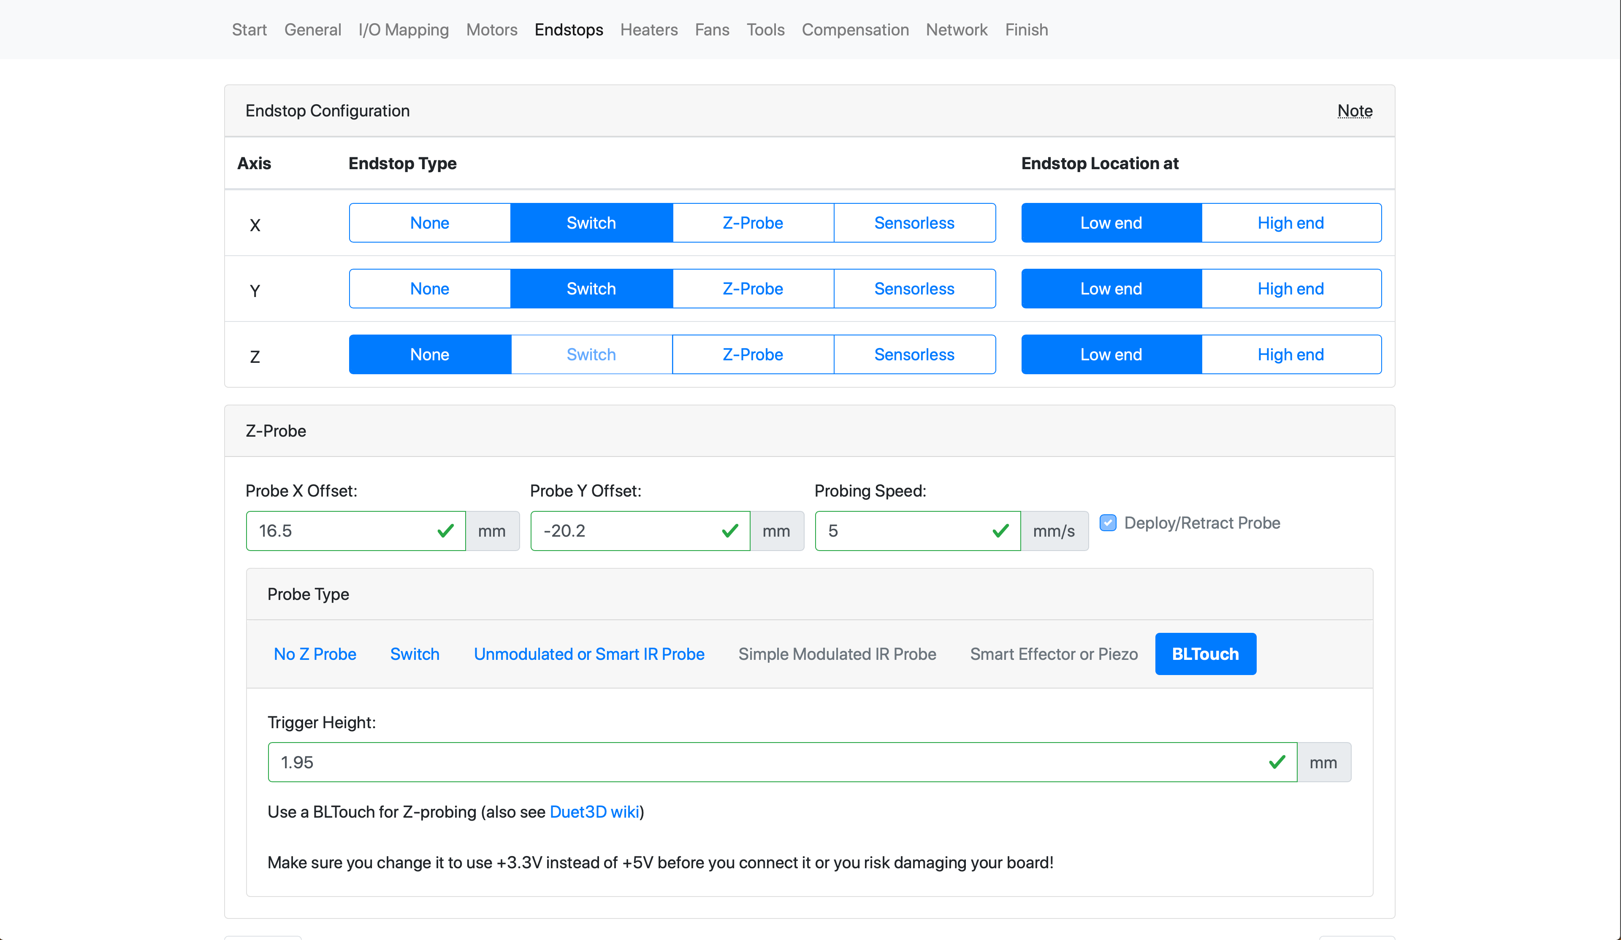This screenshot has width=1621, height=940.
Task: Open the Start tab
Action: [249, 30]
